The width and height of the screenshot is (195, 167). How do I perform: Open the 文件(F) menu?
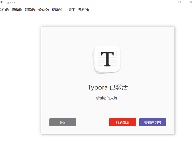click(x=4, y=10)
